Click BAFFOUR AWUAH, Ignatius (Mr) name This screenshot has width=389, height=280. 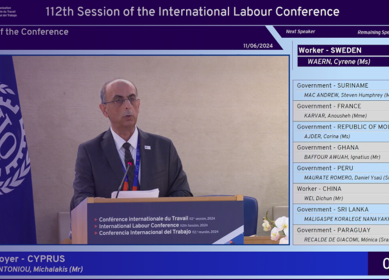point(341,157)
